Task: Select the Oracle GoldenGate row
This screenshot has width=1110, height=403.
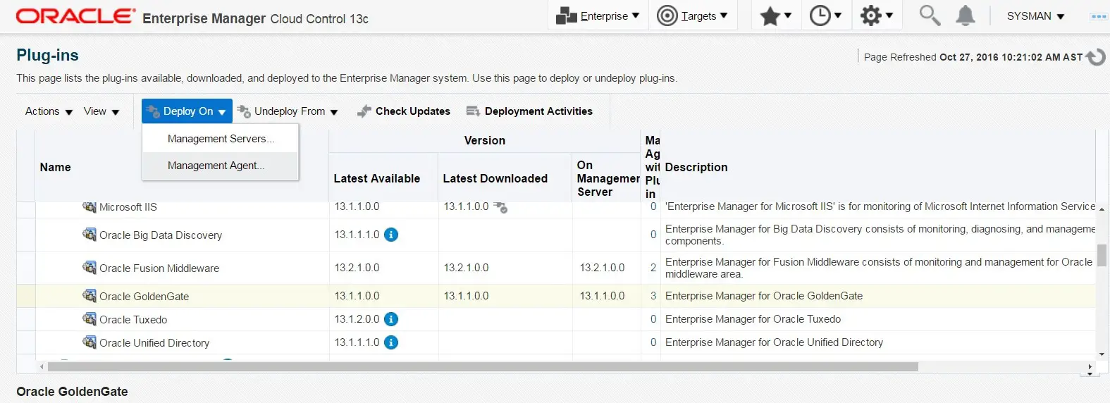Action: point(556,296)
